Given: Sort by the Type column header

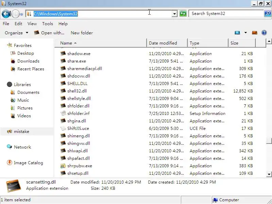Looking at the screenshot, I should 208,43.
